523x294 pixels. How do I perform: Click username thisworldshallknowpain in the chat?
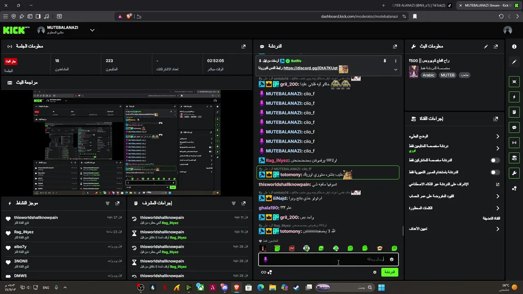click(285, 185)
